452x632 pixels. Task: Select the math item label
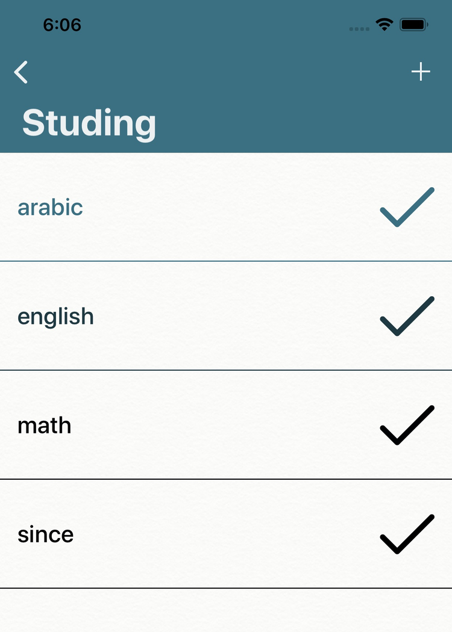44,426
